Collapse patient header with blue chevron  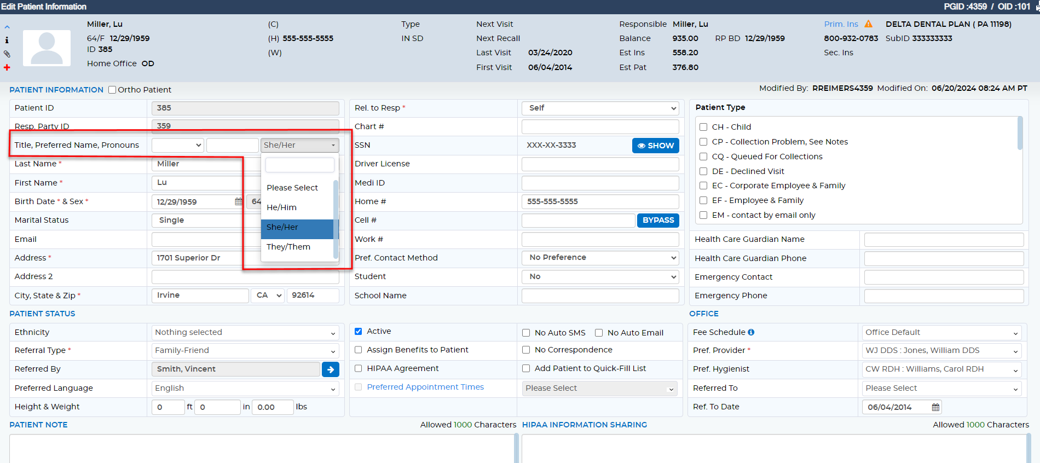[x=7, y=27]
